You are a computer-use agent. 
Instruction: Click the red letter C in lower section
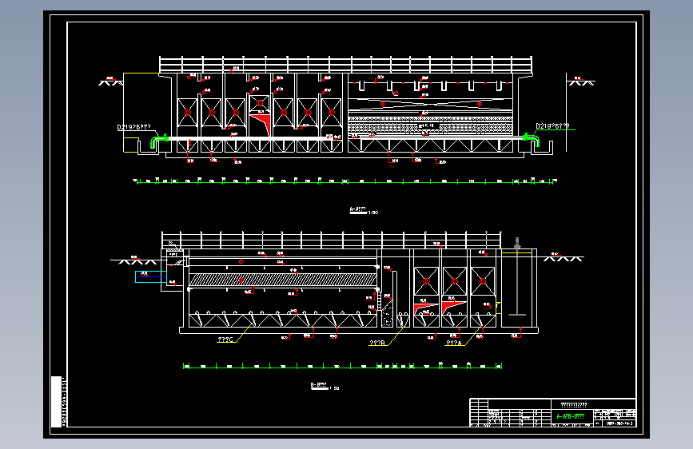241,261
